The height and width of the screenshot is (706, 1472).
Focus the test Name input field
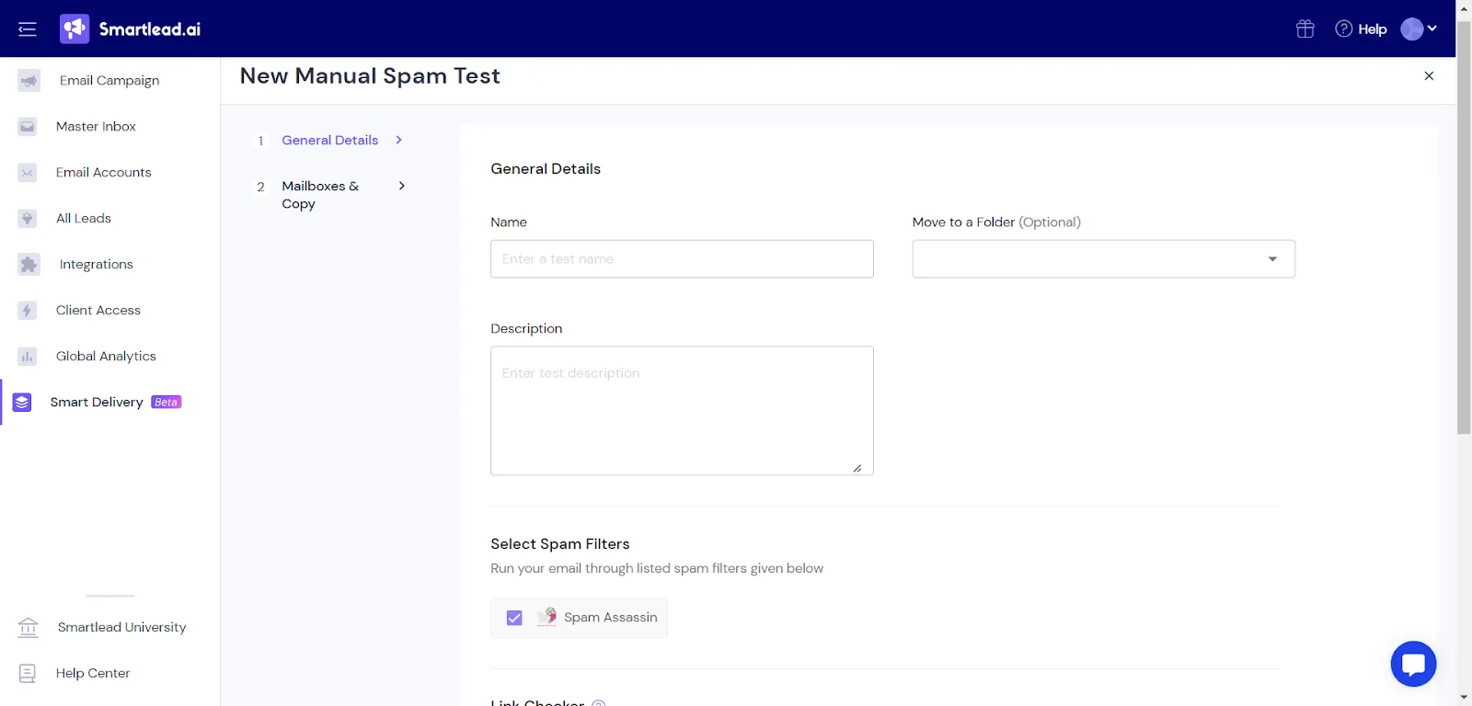tap(682, 259)
